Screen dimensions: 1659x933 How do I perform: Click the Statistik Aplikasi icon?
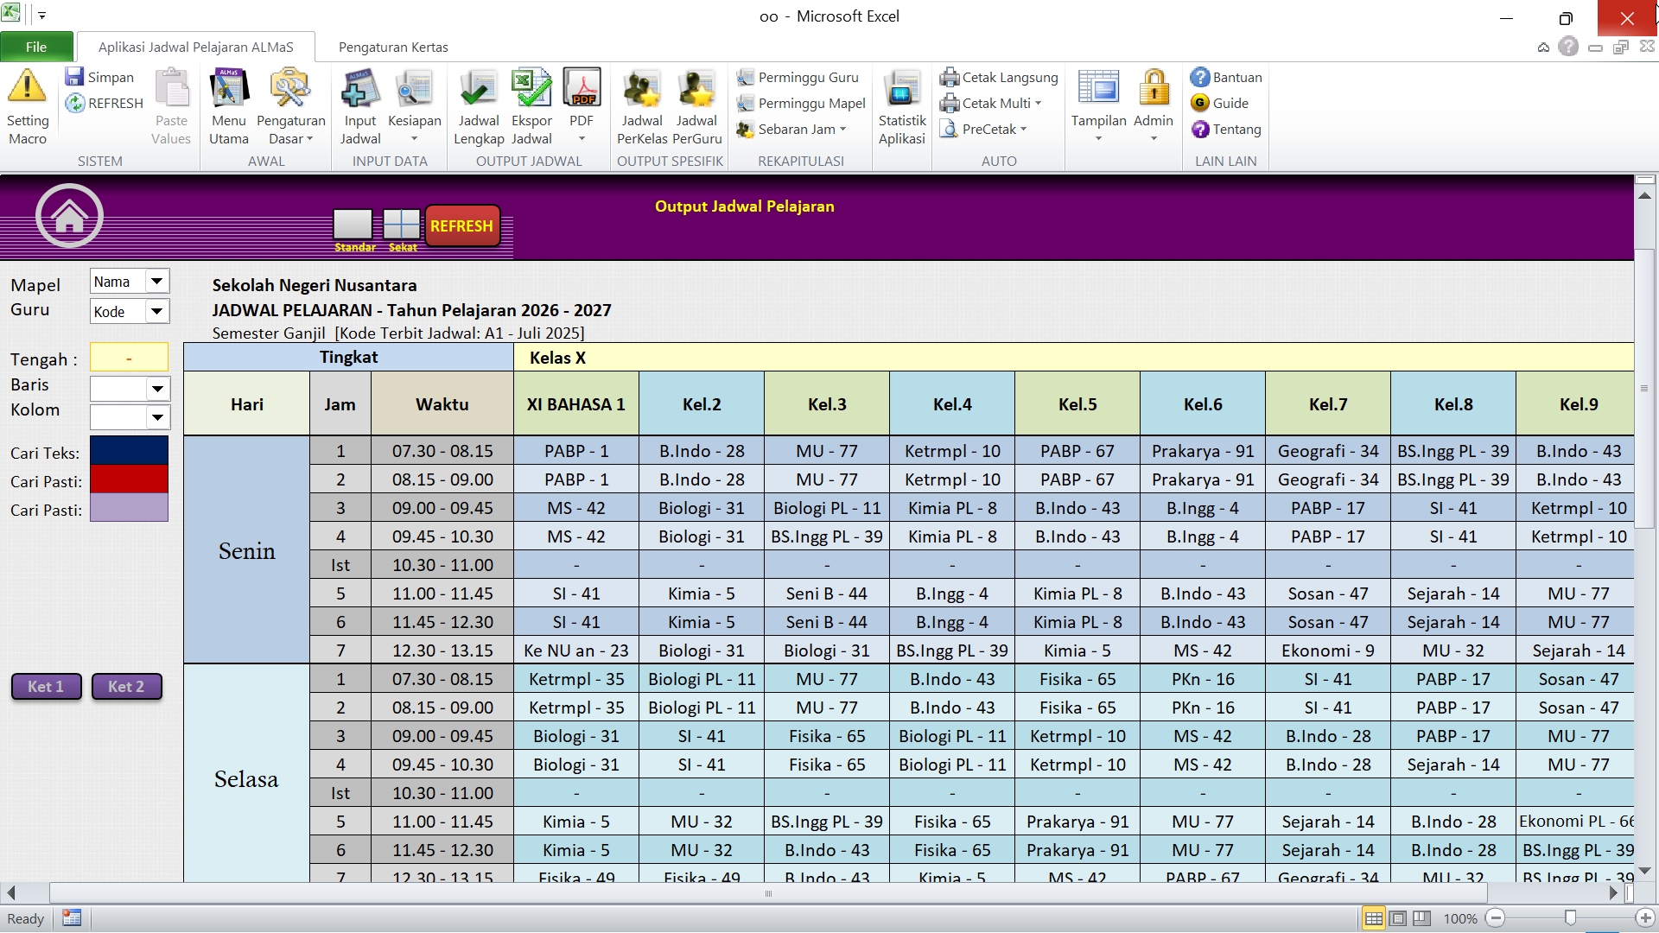[x=902, y=90]
